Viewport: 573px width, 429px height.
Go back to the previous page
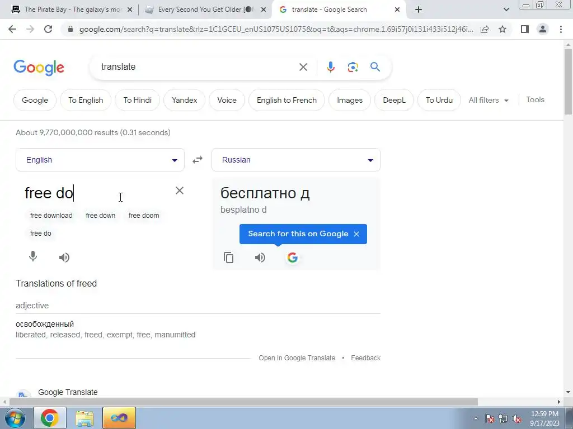12,29
